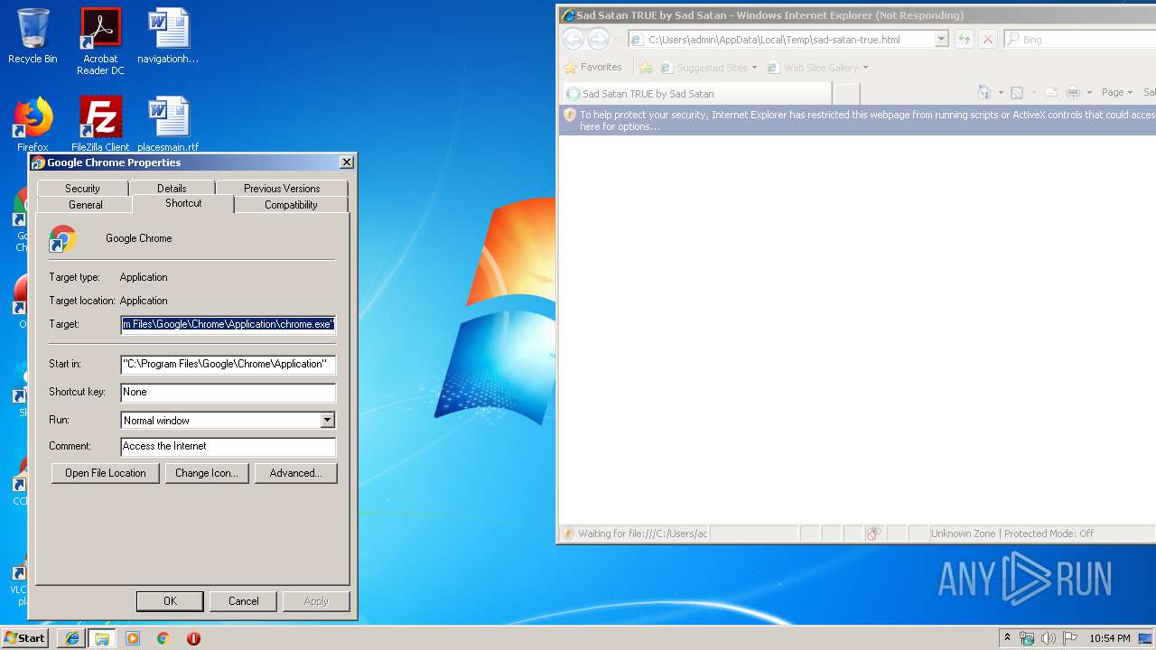The image size is (1156, 650).
Task: Open Internet Explorer from the taskbar
Action: (72, 638)
